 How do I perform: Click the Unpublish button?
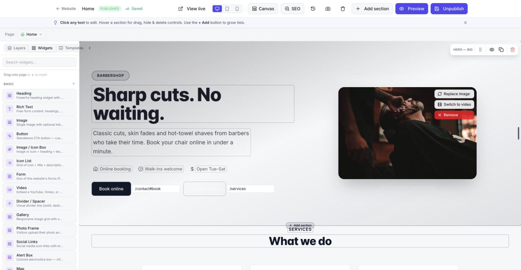pyautogui.click(x=449, y=9)
